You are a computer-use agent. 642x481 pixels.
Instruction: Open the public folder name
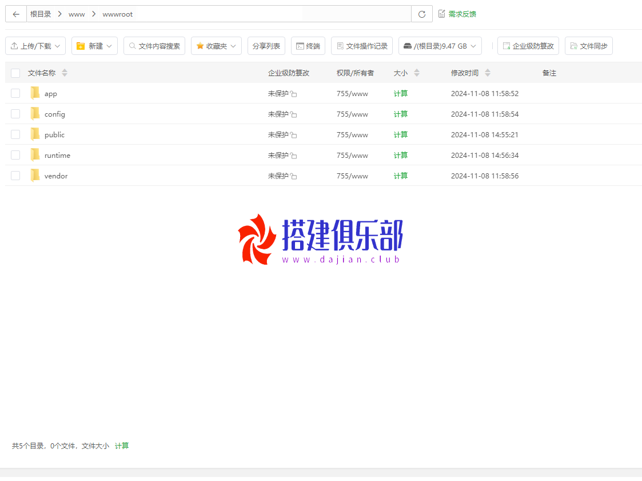pyautogui.click(x=54, y=135)
